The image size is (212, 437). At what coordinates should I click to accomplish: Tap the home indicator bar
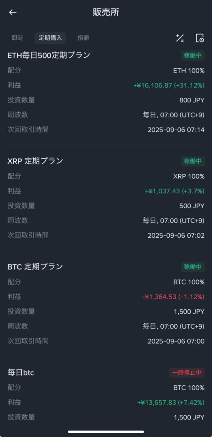click(106, 432)
